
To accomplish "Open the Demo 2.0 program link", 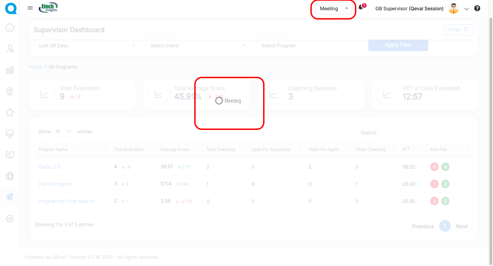I will click(x=49, y=167).
